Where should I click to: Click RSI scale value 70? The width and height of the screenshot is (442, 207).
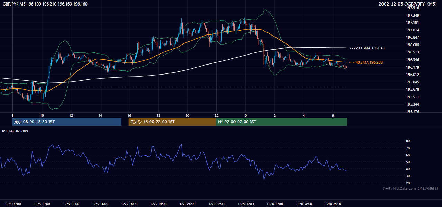(x=408, y=148)
